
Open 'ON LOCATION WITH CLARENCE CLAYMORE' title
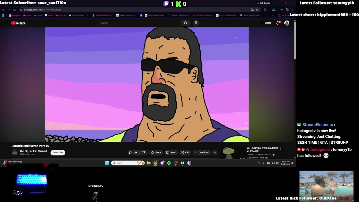263,150
